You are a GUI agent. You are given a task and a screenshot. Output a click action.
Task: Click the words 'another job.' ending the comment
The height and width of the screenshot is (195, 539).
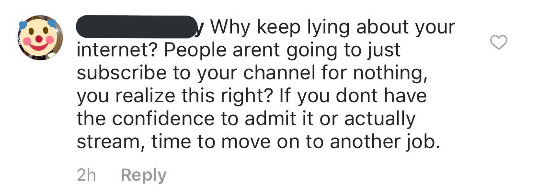point(385,142)
